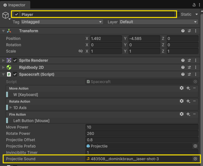Open Sprite Renderer more options menu
The height and width of the screenshot is (166, 203).
pyautogui.click(x=196, y=60)
